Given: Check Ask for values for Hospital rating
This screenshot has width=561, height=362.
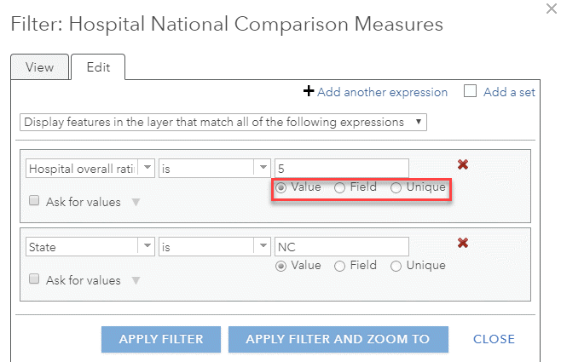Looking at the screenshot, I should coord(34,202).
